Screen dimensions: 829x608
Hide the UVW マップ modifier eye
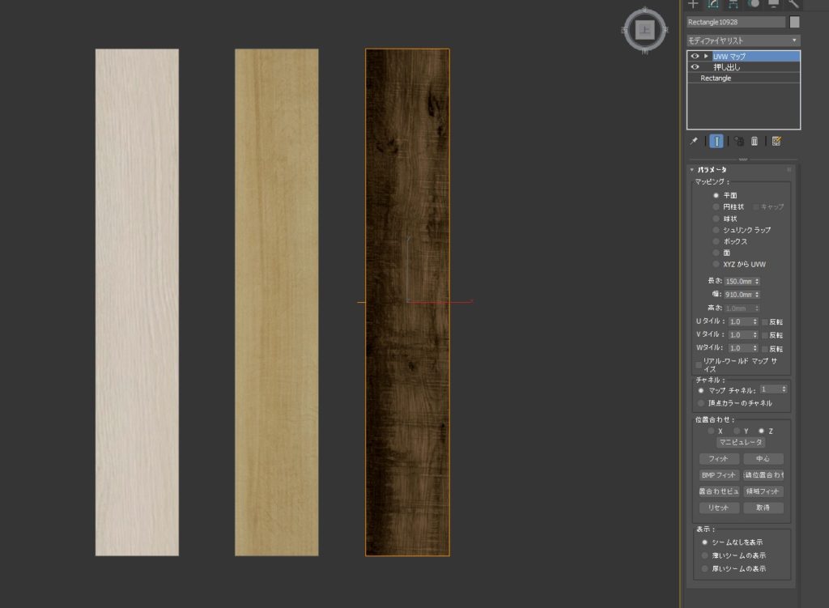tap(695, 57)
